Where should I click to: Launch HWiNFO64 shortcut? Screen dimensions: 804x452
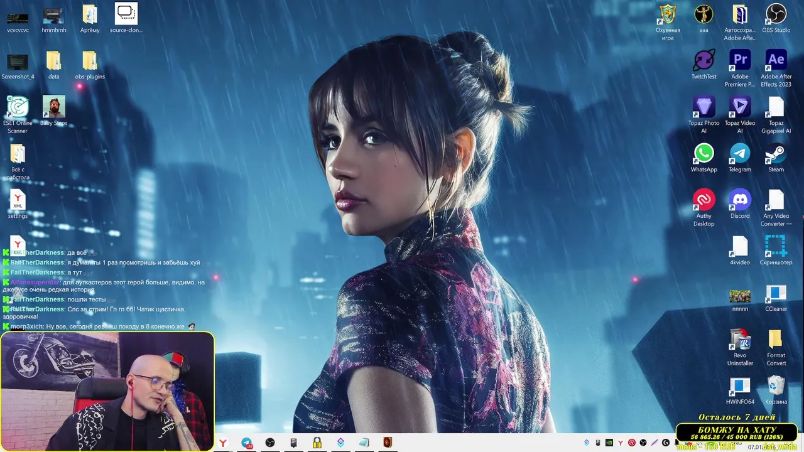pos(740,390)
